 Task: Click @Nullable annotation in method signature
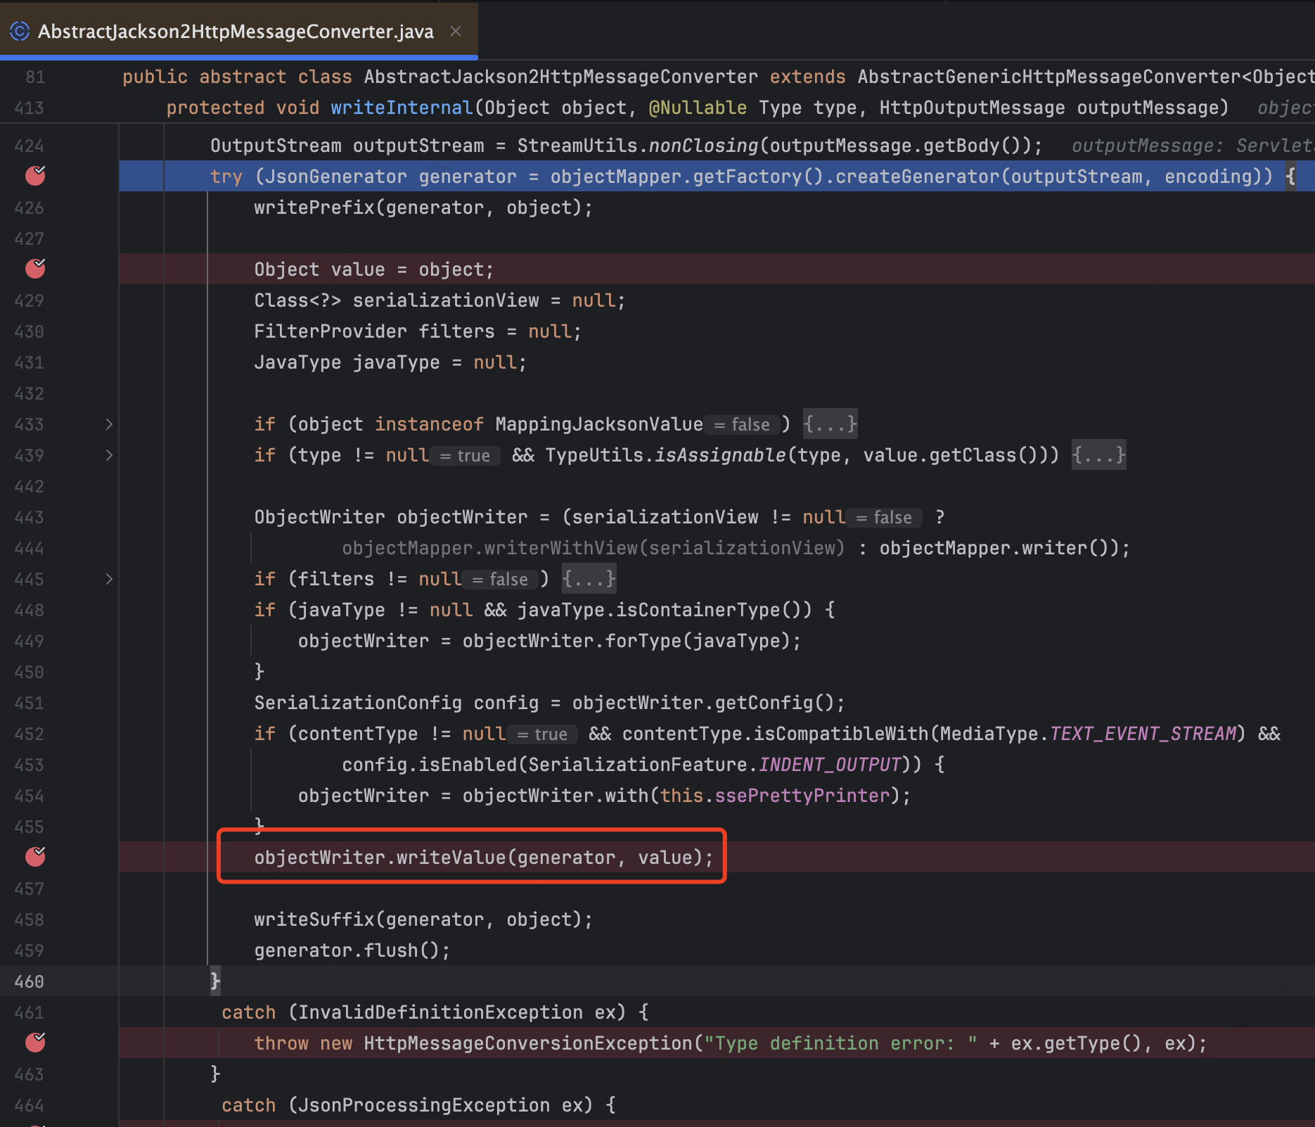(698, 108)
